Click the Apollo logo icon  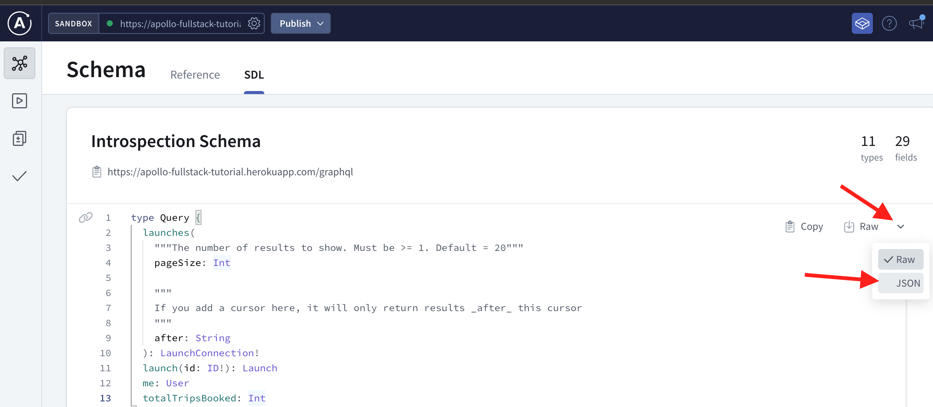(20, 23)
